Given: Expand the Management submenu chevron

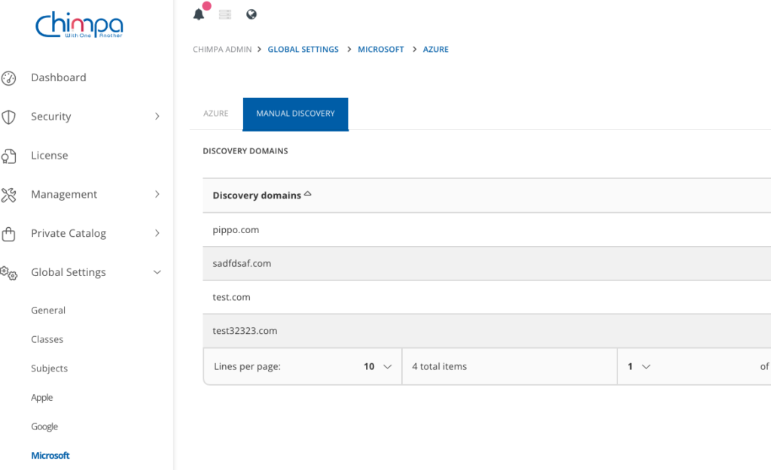Looking at the screenshot, I should point(157,195).
